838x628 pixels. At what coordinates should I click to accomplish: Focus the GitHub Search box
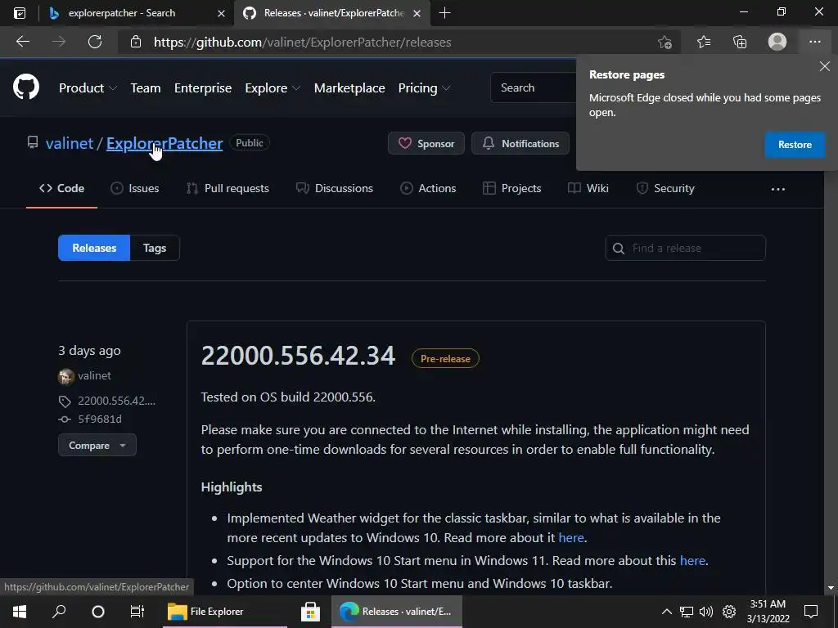[x=534, y=87]
